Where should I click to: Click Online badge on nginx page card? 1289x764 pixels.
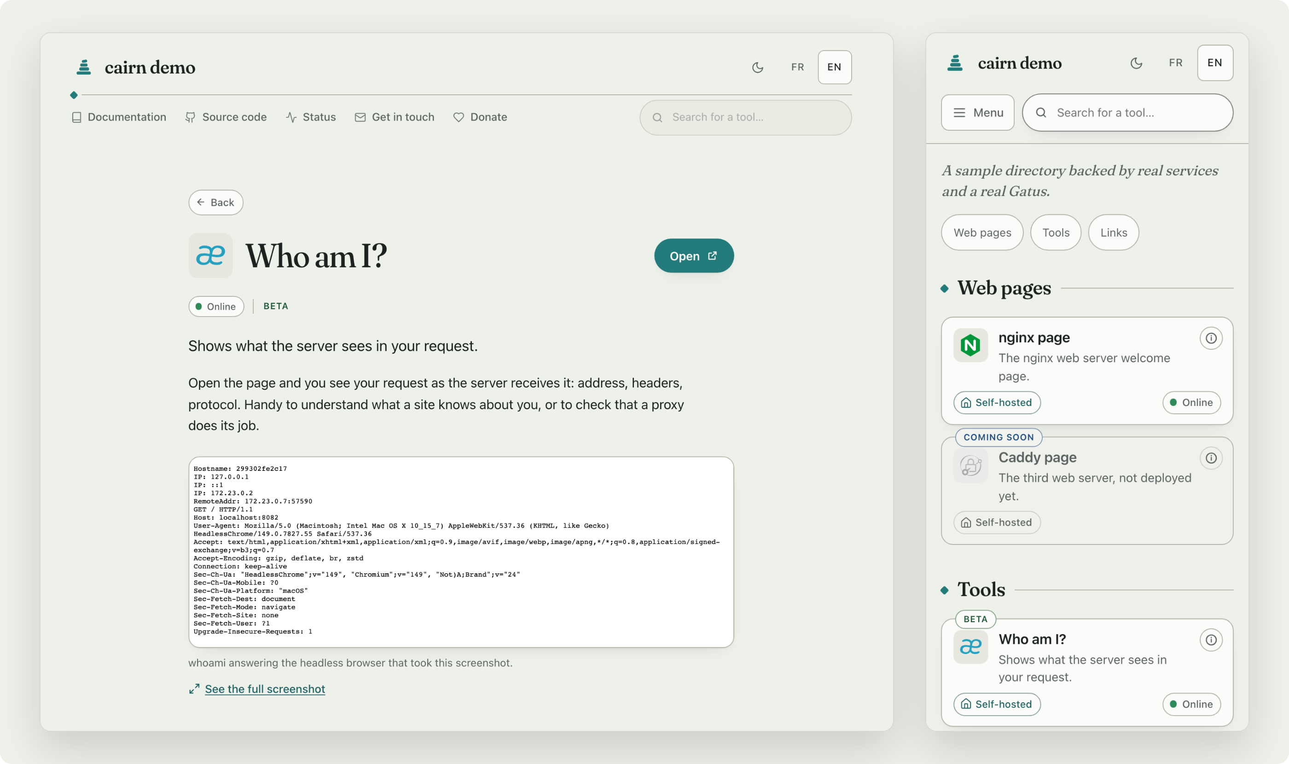click(x=1191, y=402)
